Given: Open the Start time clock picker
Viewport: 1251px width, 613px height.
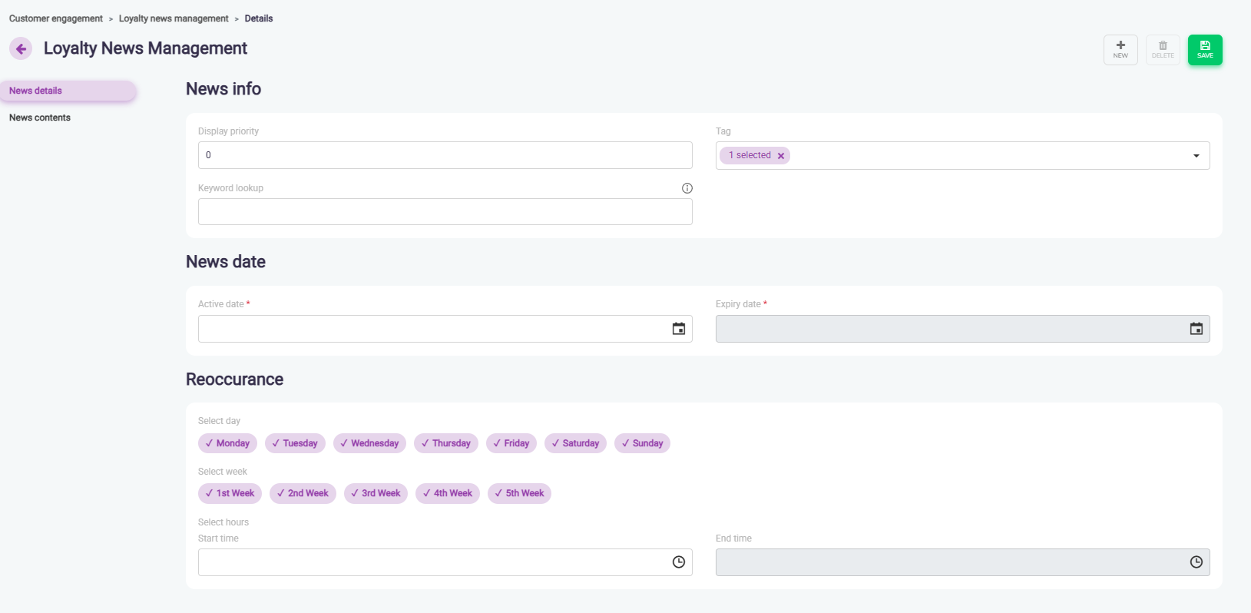Looking at the screenshot, I should [x=679, y=562].
